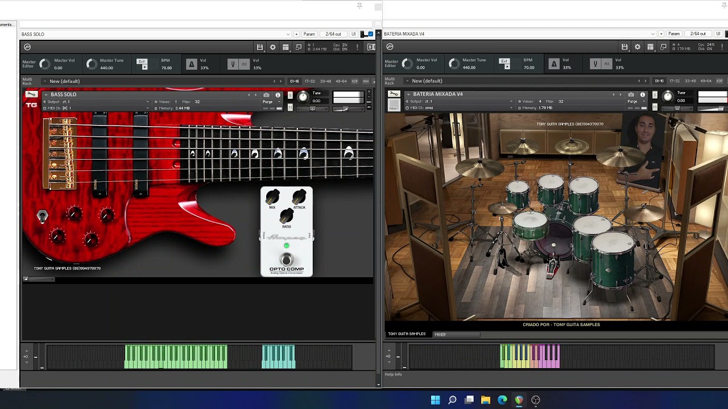Click the snapshot camera icon for BATERIA MIXADA V4

631,94
